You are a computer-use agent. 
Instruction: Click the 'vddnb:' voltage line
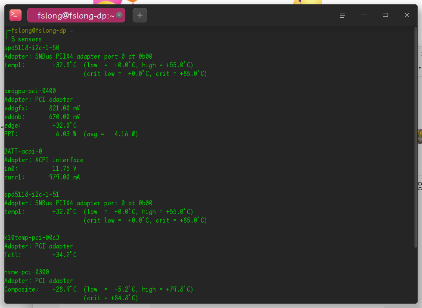pos(42,117)
